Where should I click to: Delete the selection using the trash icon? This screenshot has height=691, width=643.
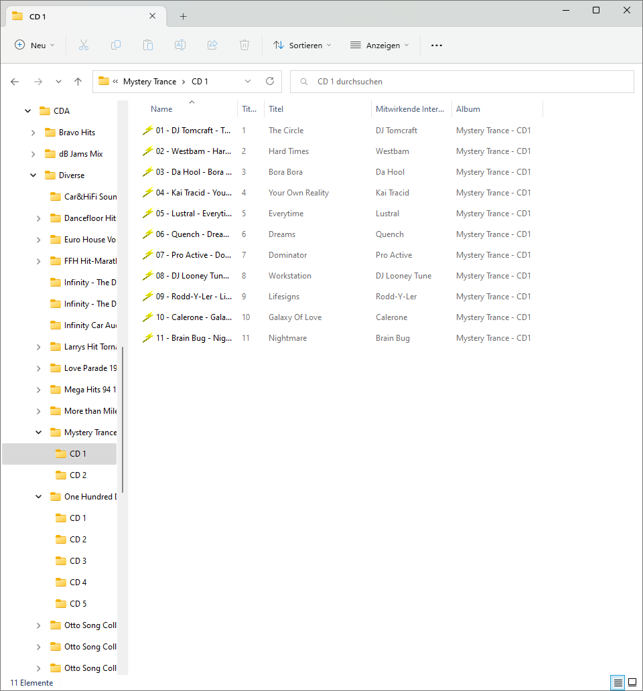coord(244,45)
